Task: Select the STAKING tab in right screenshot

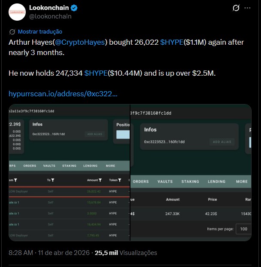Action: click(190, 181)
